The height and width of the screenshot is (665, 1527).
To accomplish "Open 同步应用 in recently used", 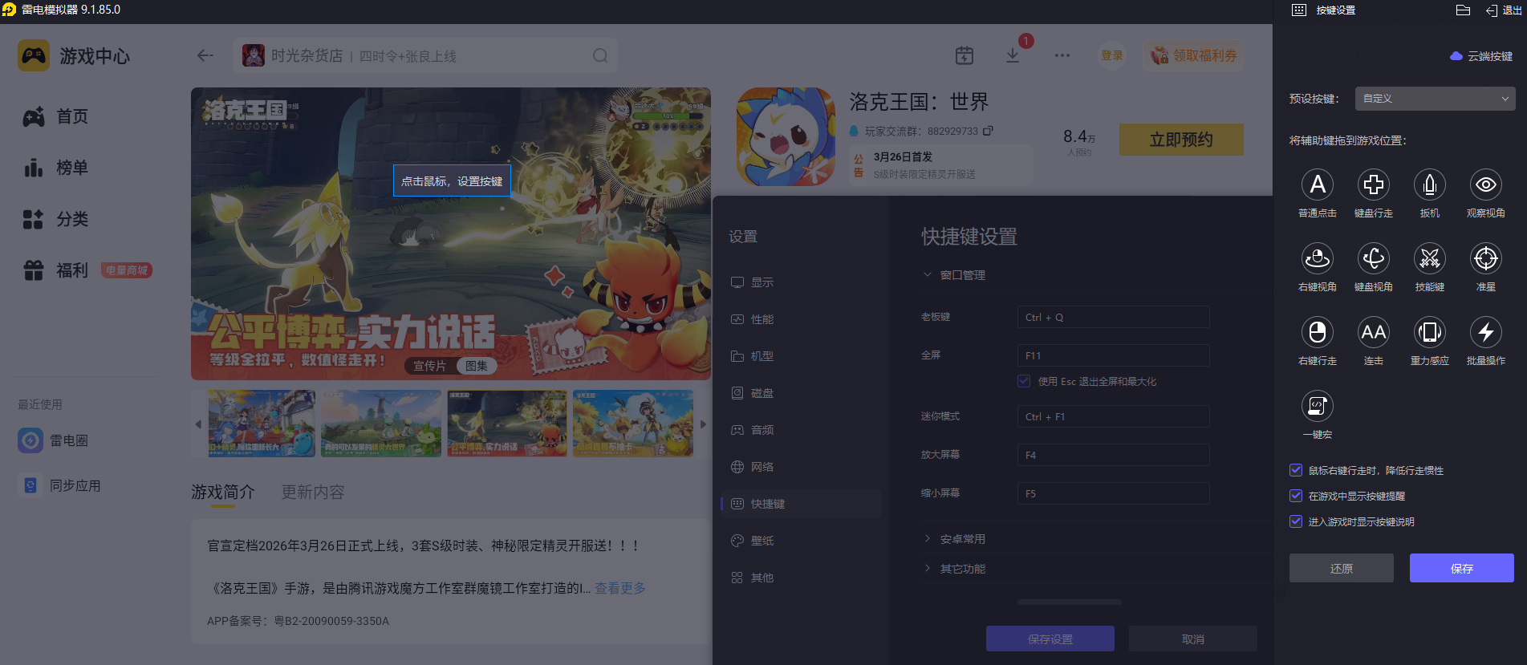I will click(61, 485).
